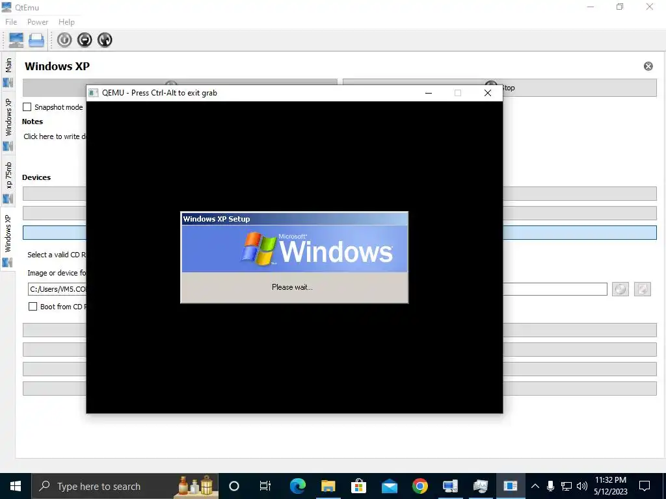Close the QEMU window
The height and width of the screenshot is (499, 666).
pyautogui.click(x=488, y=93)
